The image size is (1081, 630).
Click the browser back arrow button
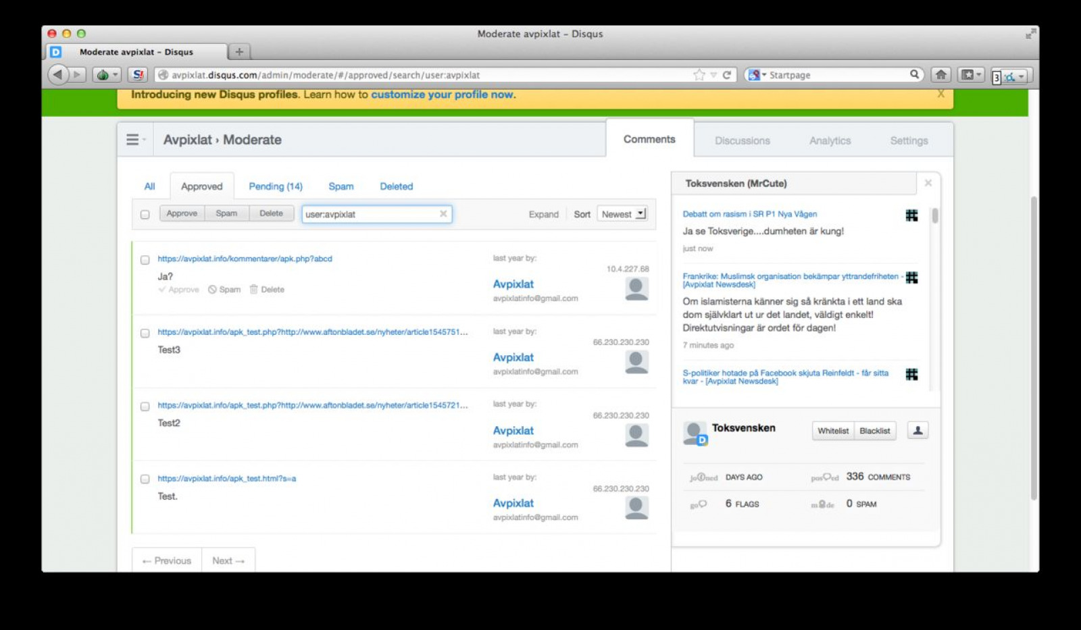57,75
